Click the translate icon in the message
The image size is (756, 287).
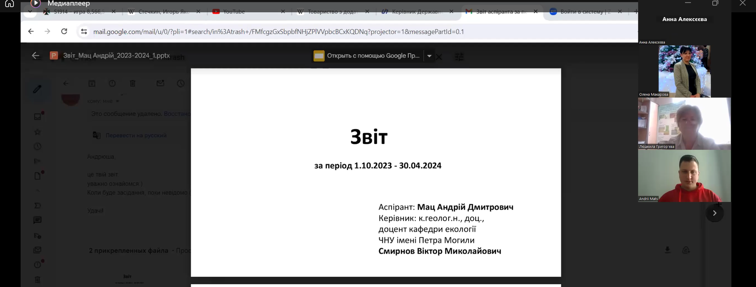(96, 136)
